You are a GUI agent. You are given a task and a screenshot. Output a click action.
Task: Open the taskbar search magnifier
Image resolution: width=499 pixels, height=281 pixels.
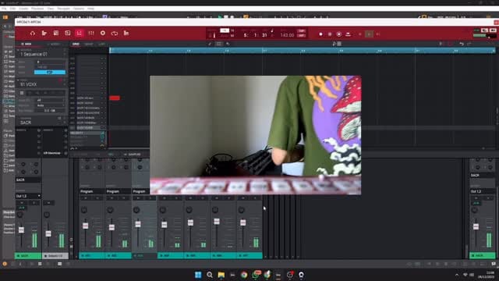(x=210, y=275)
